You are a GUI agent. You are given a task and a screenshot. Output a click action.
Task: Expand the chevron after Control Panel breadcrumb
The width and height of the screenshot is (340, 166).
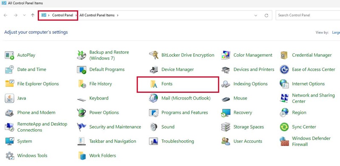tap(76, 15)
